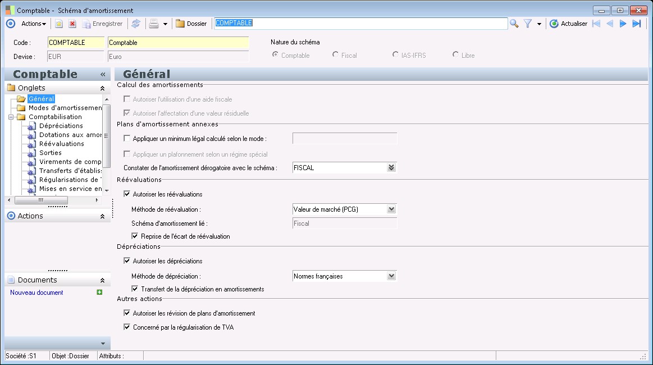Click the Sorties tree item icon
Screen dimensions: 653x365
coord(31,153)
